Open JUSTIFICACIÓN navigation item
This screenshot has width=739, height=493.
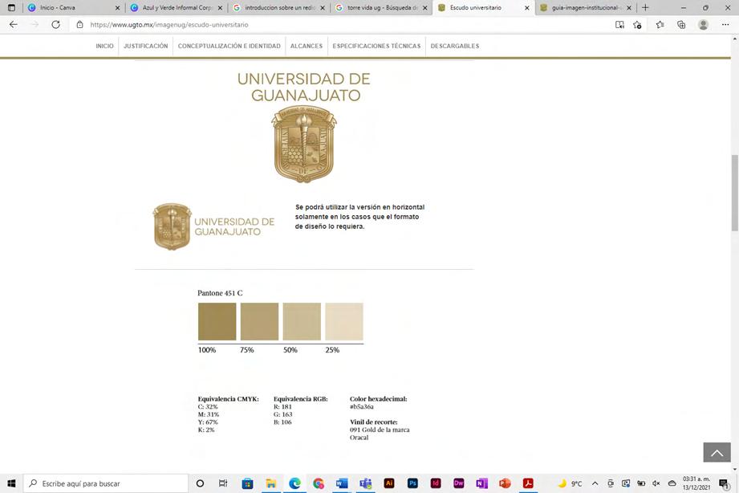coord(145,46)
